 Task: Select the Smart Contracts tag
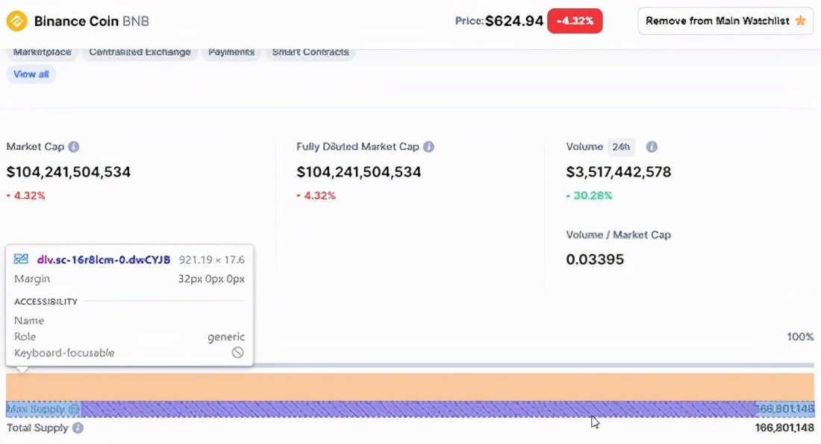coord(310,52)
